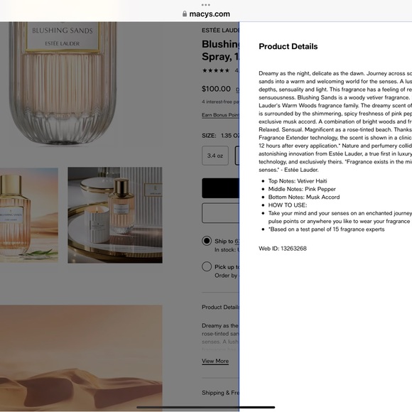Expand the Shipping & Free Returns section
The image size is (412, 412).
[x=220, y=393]
